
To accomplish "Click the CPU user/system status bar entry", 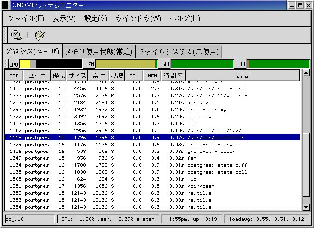I will coord(108,219).
